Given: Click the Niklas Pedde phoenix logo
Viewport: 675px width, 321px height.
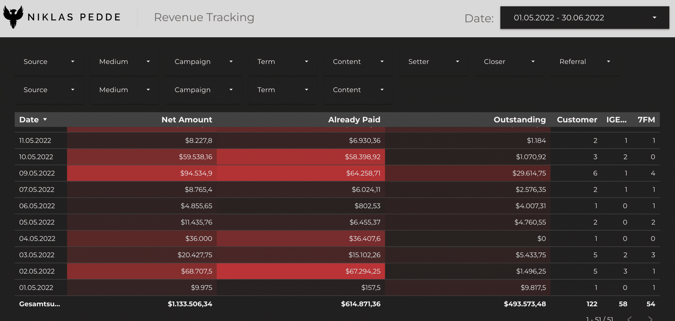Looking at the screenshot, I should coord(13,17).
